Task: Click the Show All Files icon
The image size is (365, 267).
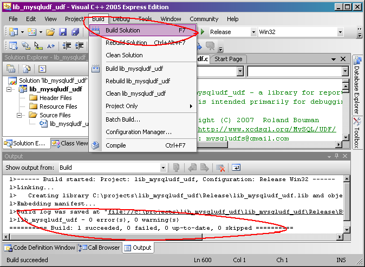Action: (x=27, y=69)
